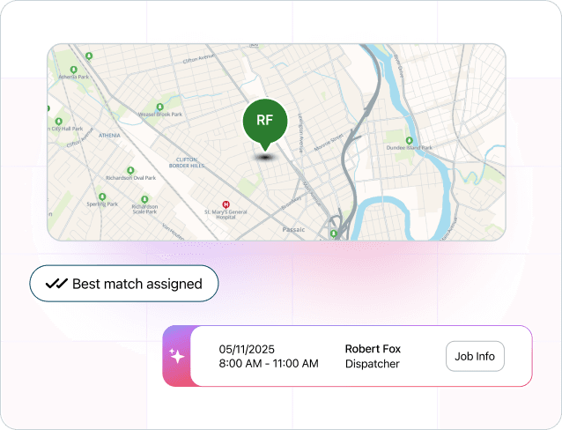Viewport: 562px width, 430px height.
Task: Click the Weasel Brook Park marker
Action: tap(158, 105)
